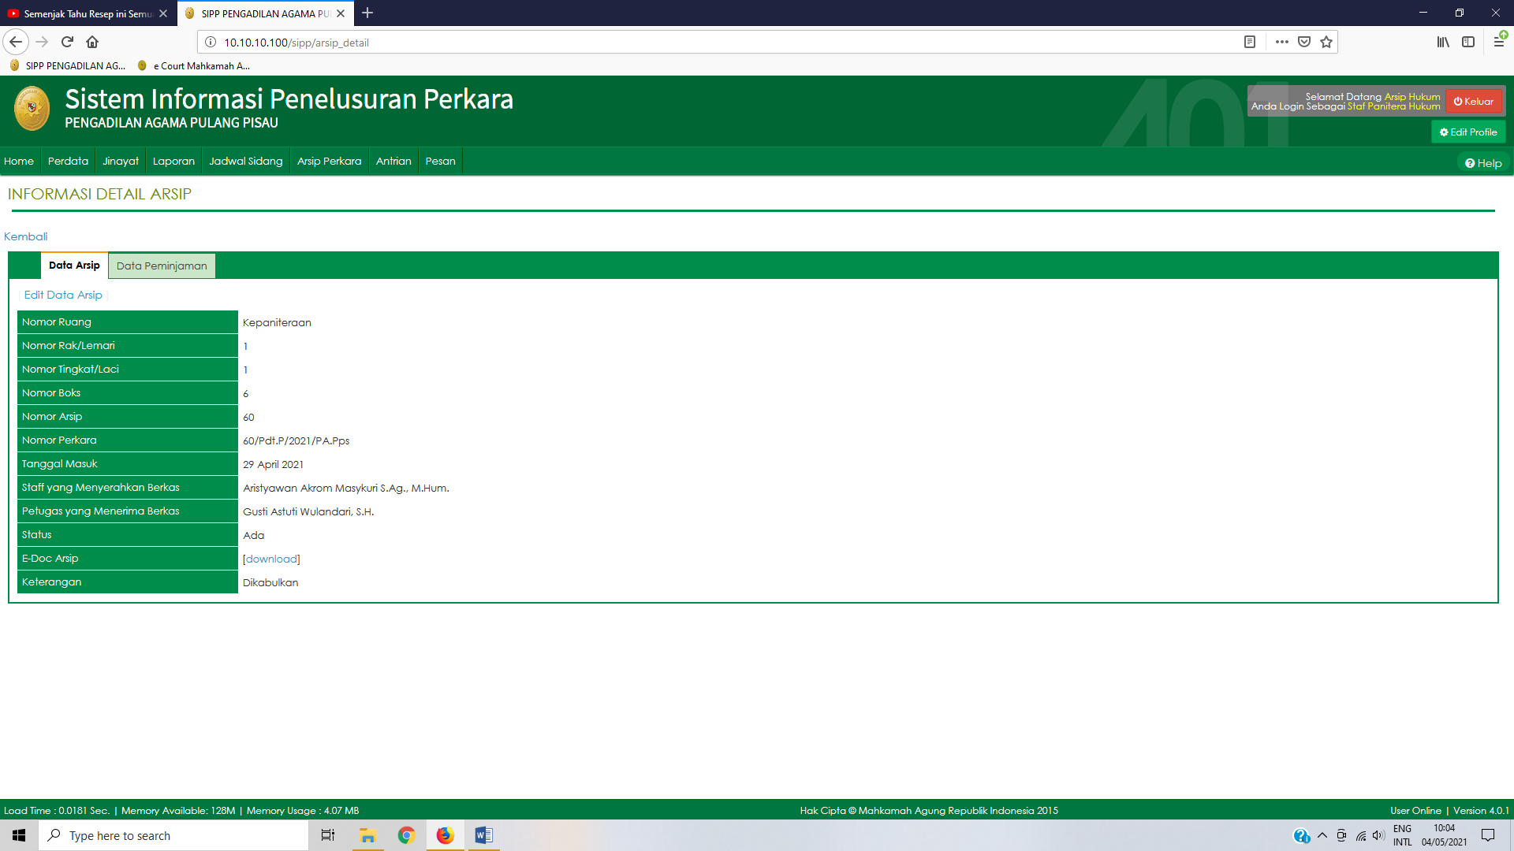Viewport: 1514px width, 851px height.
Task: Save page to Pocket icon
Action: pyautogui.click(x=1304, y=42)
